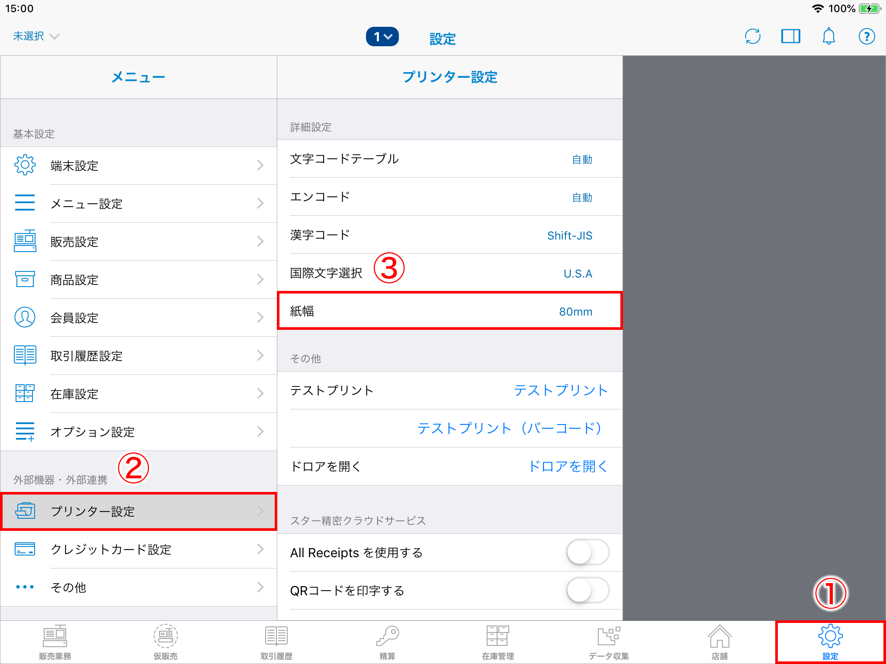886x664 pixels.
Task: Open 在庫管理 icon in bottom bar
Action: (x=498, y=642)
